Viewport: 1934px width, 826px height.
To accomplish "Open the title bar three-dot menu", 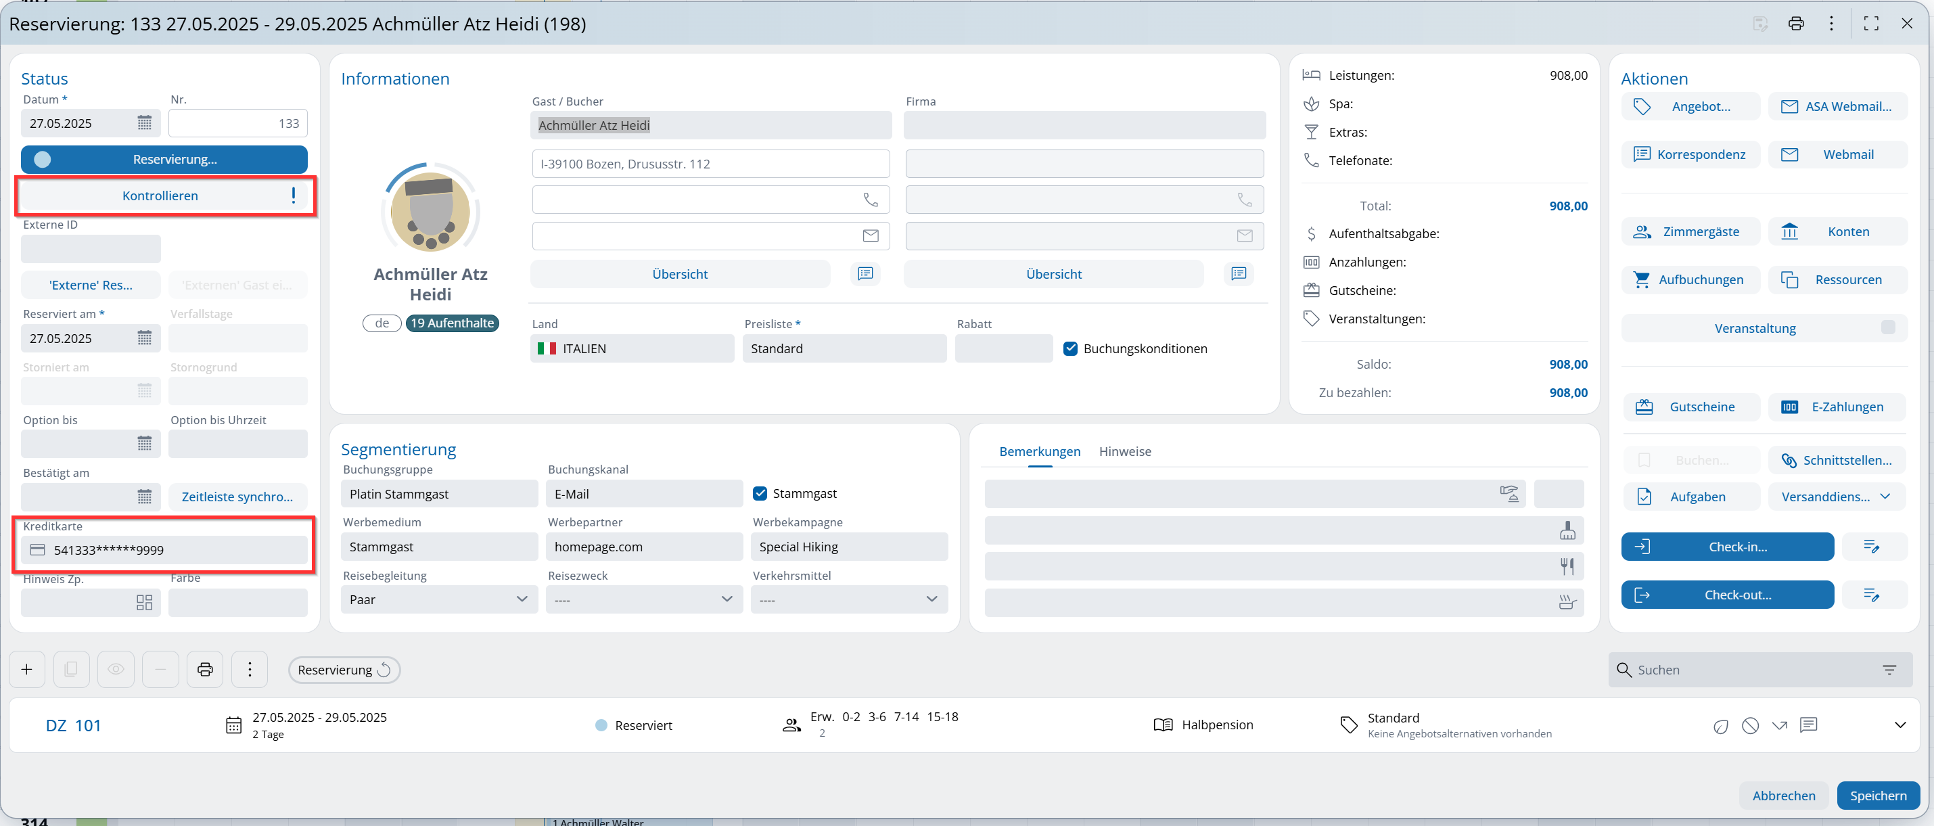I will pos(1831,23).
